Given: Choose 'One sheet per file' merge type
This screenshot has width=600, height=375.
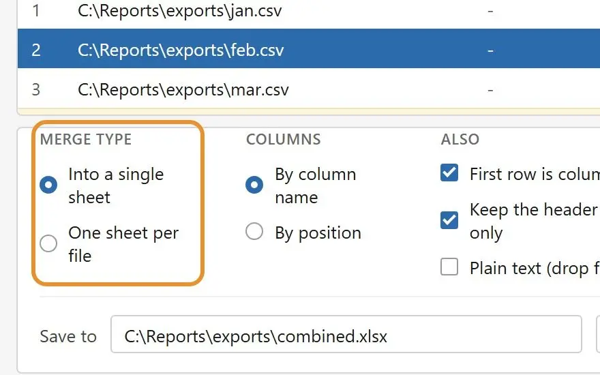Looking at the screenshot, I should [x=48, y=243].
